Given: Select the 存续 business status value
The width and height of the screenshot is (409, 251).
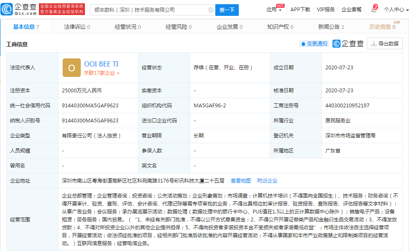Looking at the screenshot, I should [x=223, y=68].
